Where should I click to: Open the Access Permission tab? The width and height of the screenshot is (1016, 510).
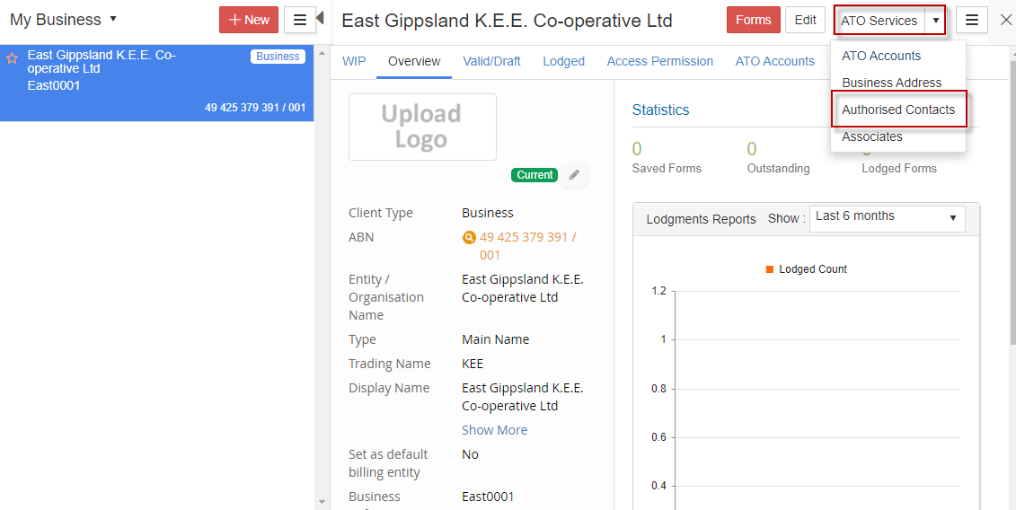pyautogui.click(x=659, y=61)
